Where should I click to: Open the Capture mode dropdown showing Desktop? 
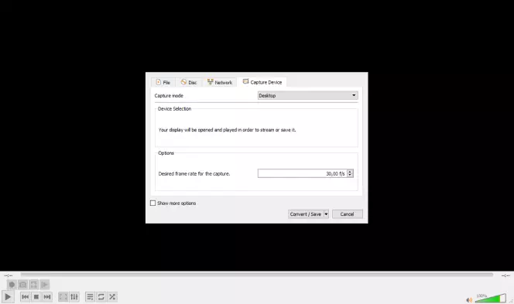pyautogui.click(x=307, y=95)
